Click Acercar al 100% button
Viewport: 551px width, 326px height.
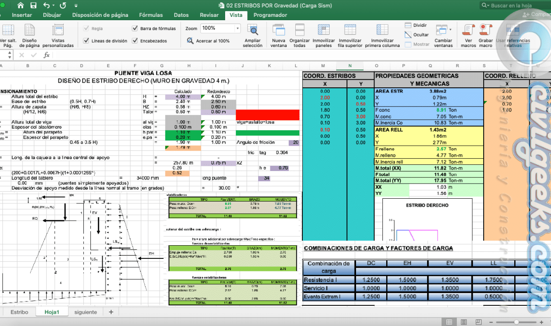click(208, 41)
